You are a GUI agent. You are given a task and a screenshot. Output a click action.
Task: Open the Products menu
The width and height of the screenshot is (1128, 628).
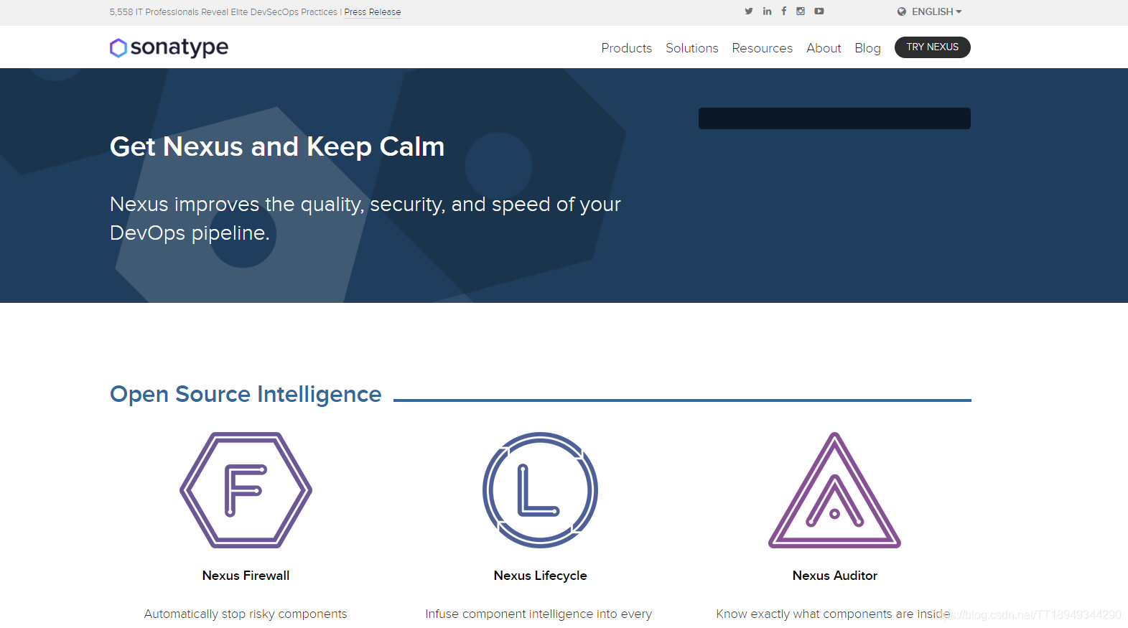(x=627, y=48)
